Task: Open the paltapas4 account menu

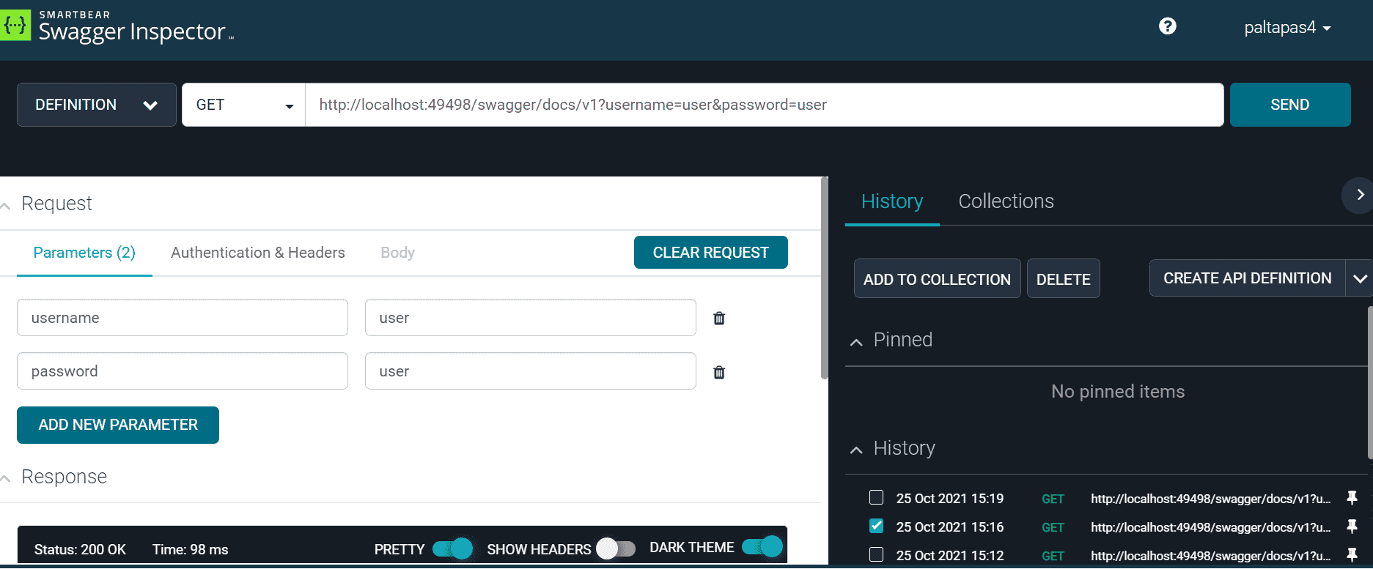Action: [1287, 28]
